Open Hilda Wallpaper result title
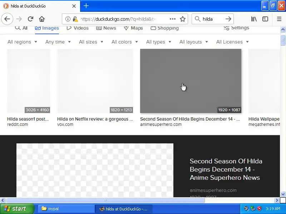Viewport: 286px width, 214px height. pos(264,119)
